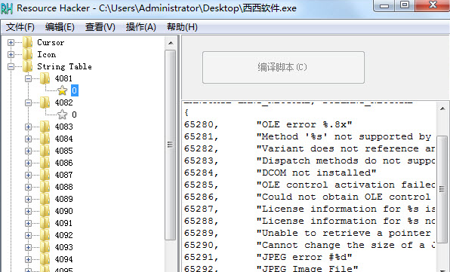The height and width of the screenshot is (272, 450).
Task: Click the string ID 65289
Action: point(199,233)
